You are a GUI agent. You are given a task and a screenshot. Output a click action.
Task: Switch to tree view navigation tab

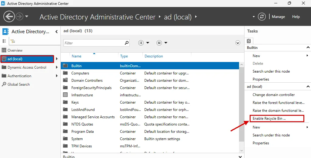pos(13,41)
